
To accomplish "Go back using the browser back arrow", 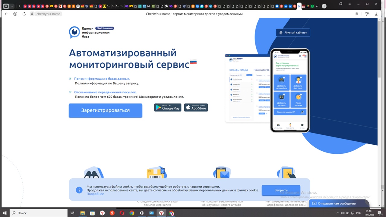I will pos(6,14).
